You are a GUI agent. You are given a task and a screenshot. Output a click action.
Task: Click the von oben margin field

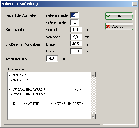[76, 37]
